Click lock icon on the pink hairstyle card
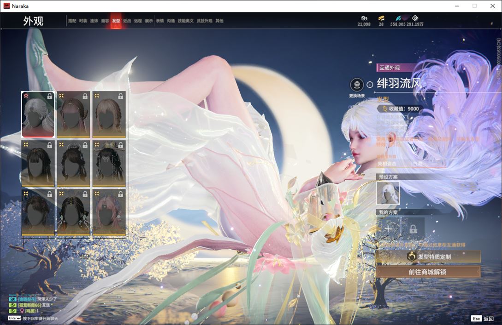The width and height of the screenshot is (502, 325). coord(121,194)
